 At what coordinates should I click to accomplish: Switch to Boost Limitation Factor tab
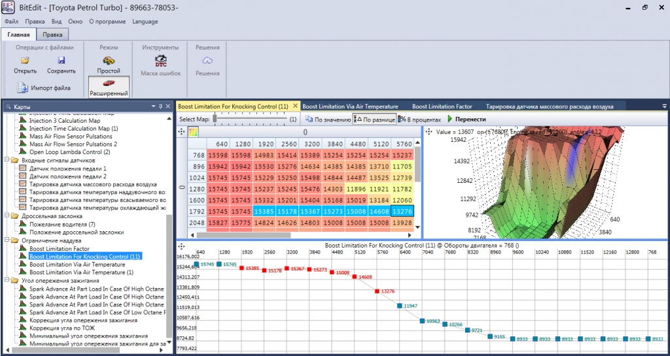(x=442, y=106)
